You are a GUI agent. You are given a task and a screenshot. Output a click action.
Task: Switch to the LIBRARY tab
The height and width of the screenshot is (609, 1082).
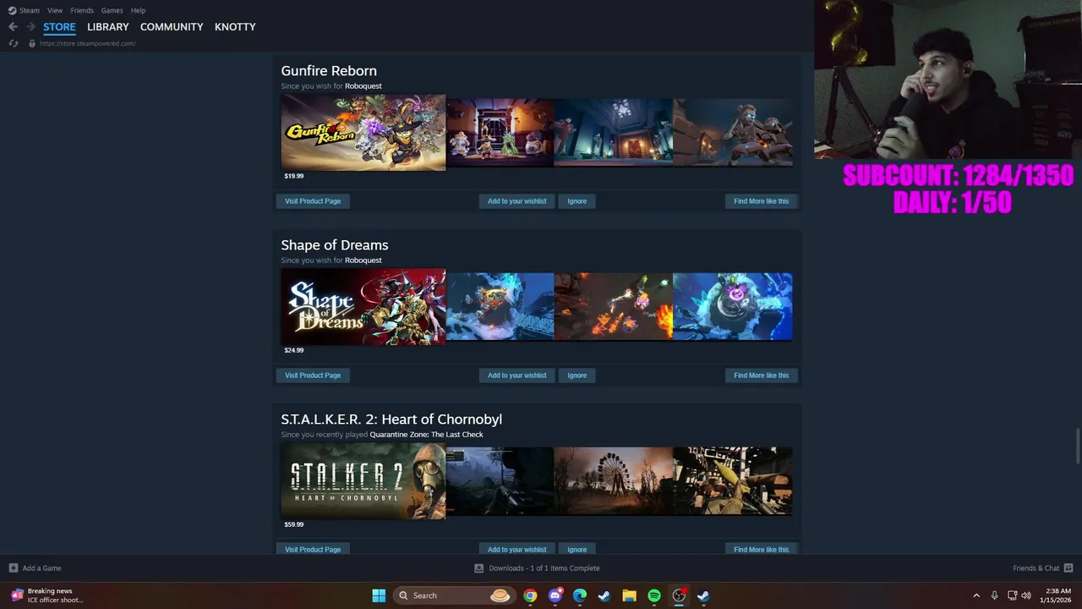pos(108,27)
